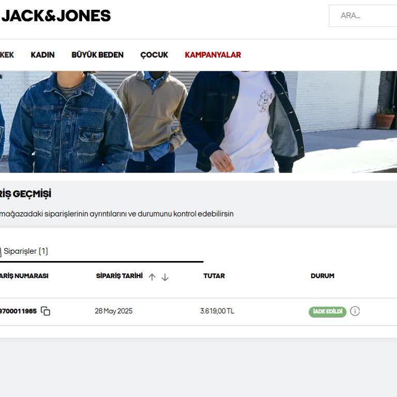397x397 pixels.
Task: Copy the order number with the copy icon
Action: pos(45,311)
